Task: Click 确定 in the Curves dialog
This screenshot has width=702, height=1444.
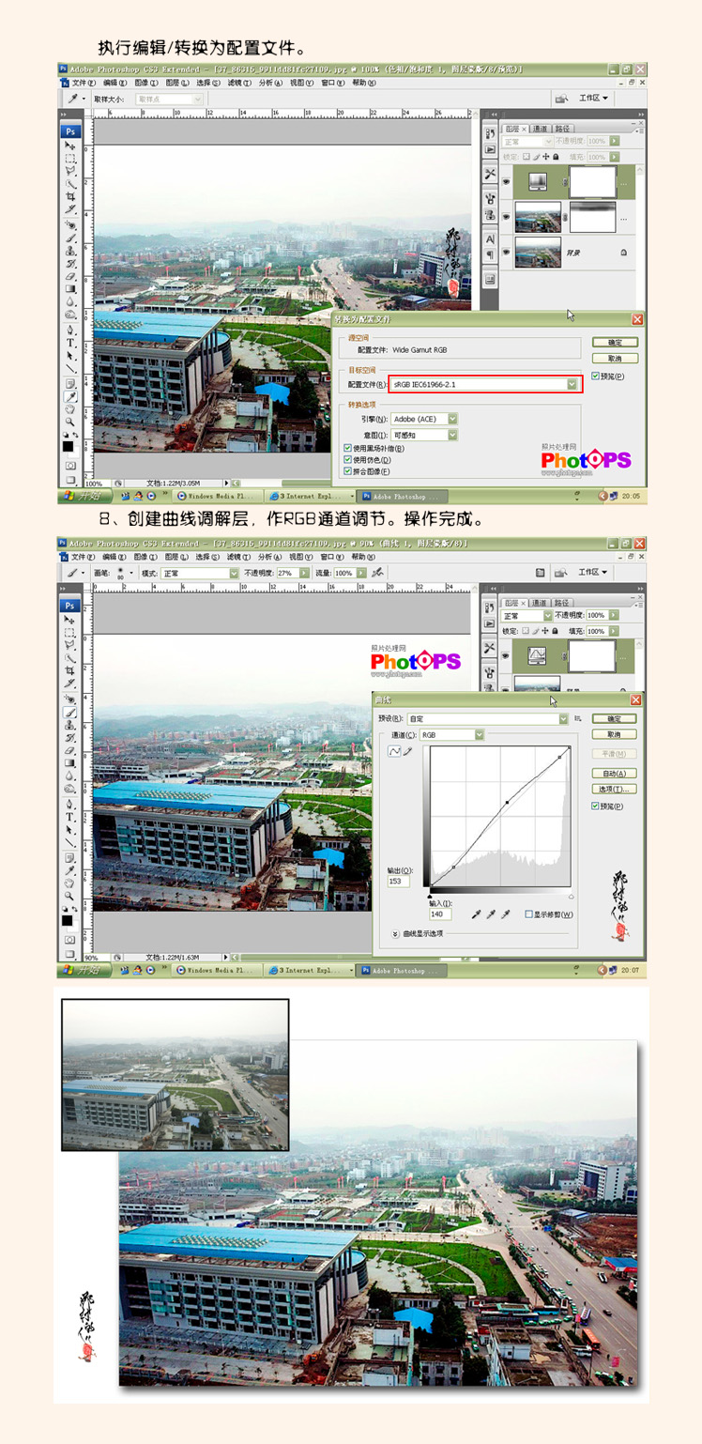Action: pyautogui.click(x=614, y=718)
